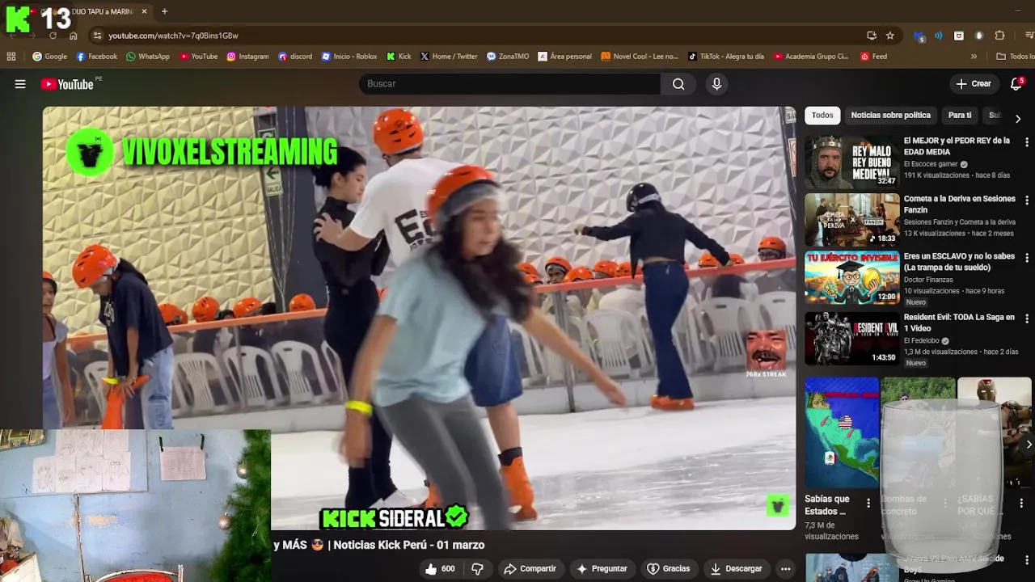The width and height of the screenshot is (1035, 582).
Task: Open options for Eres un ESCLAVO video
Action: (x=1027, y=259)
